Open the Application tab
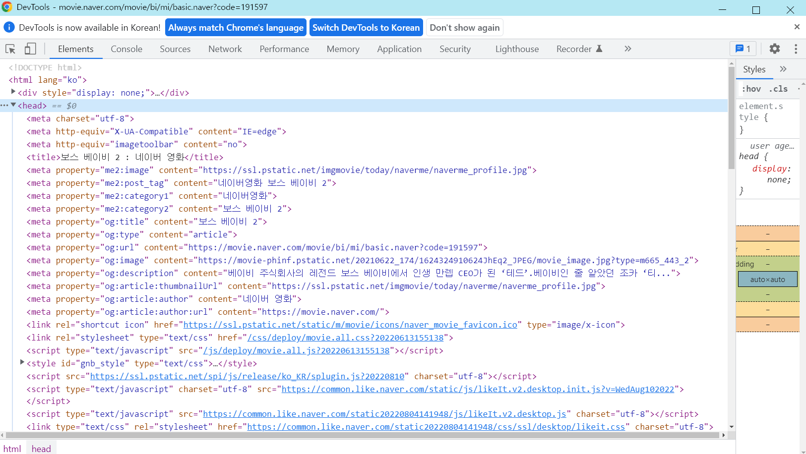 coord(399,49)
